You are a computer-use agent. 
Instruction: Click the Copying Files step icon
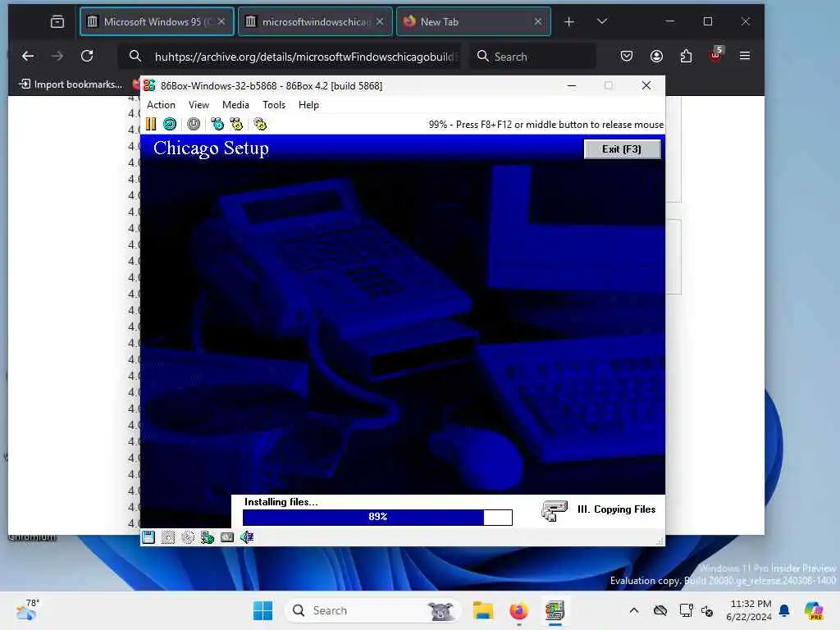point(555,510)
